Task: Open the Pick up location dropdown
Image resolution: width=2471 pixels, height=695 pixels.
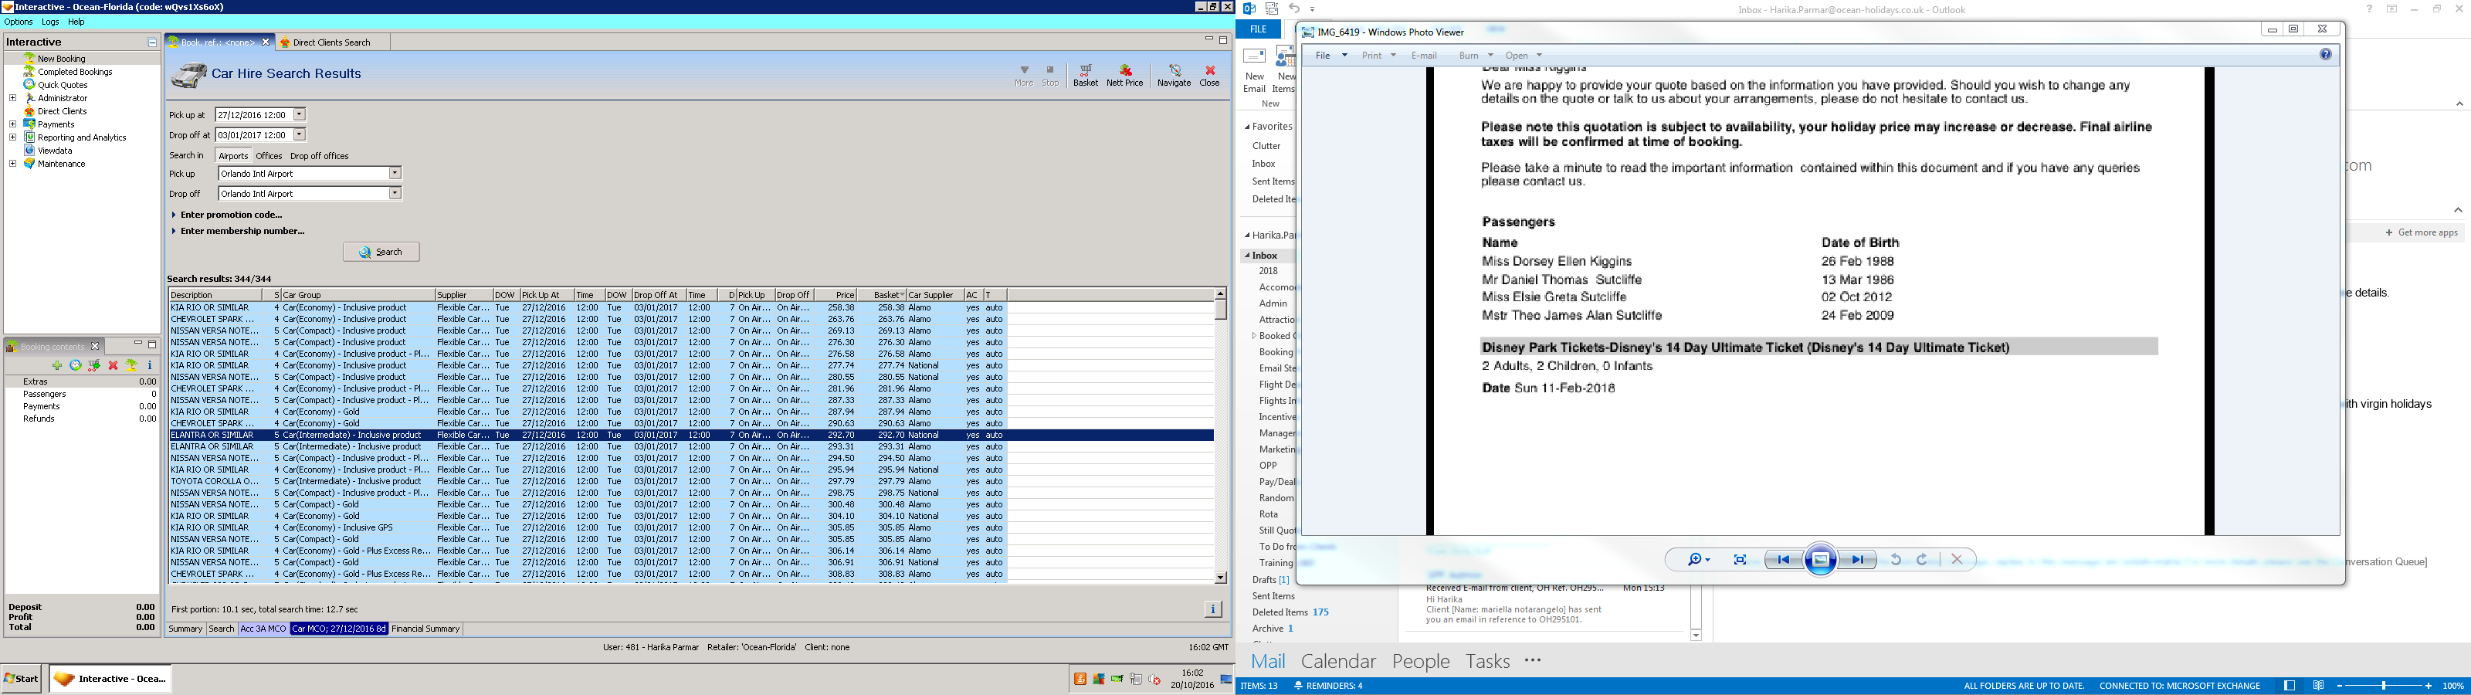Action: click(x=395, y=174)
